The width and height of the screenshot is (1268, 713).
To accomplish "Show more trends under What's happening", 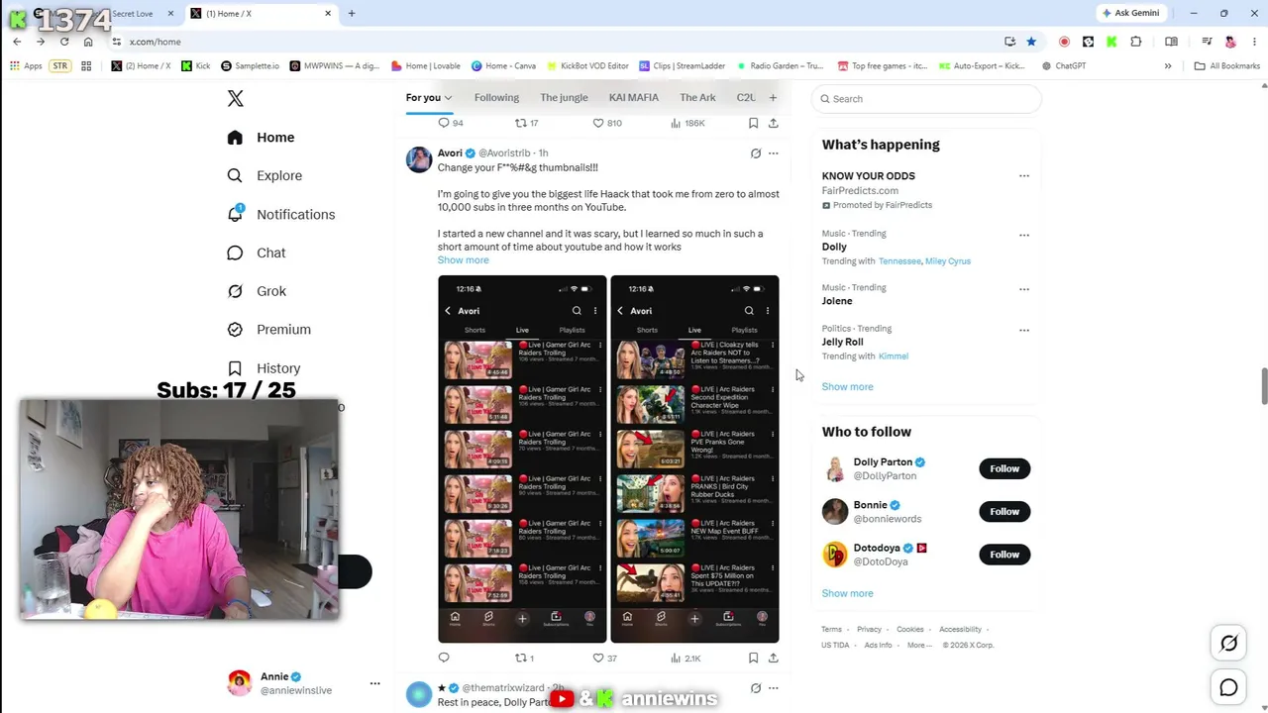I will [x=847, y=387].
